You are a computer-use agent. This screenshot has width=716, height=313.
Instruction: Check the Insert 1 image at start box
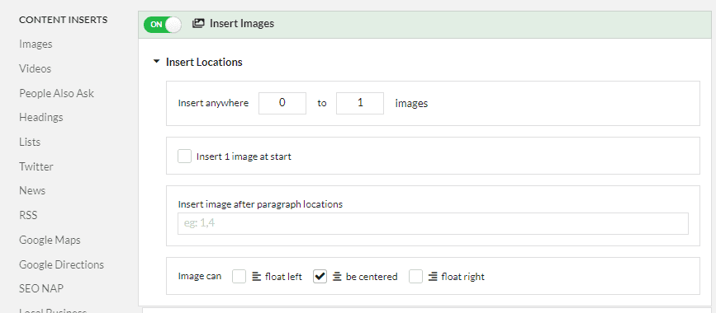pos(184,156)
